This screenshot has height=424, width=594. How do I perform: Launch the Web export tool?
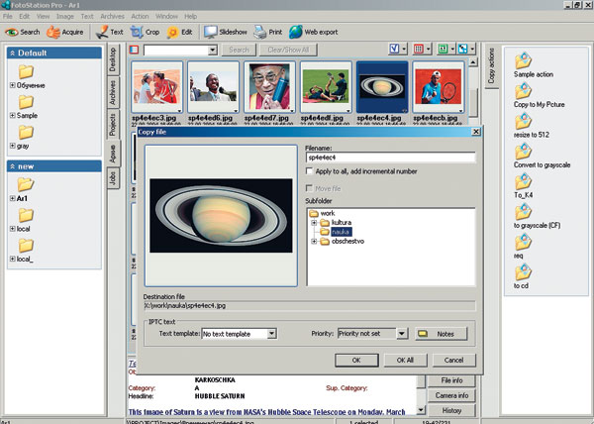point(324,32)
